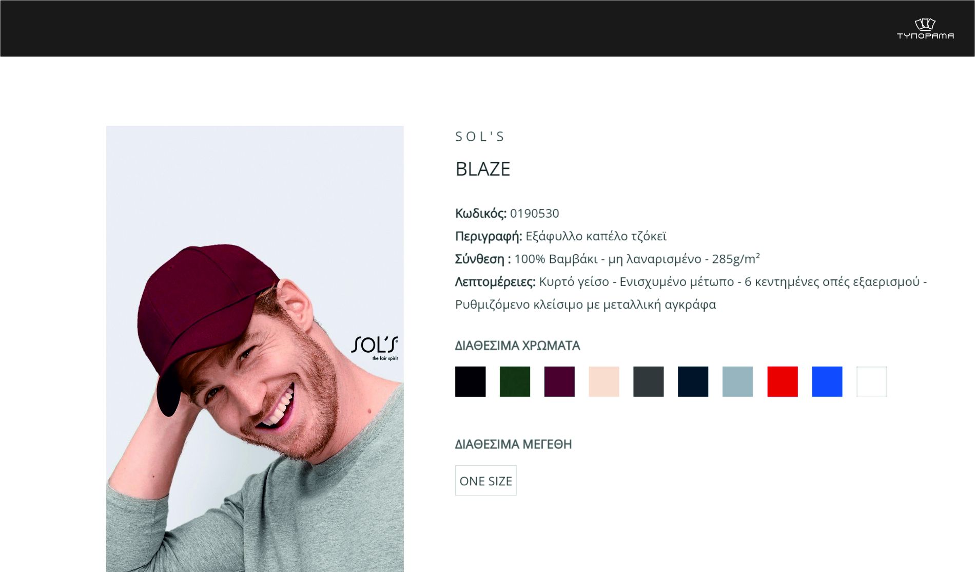
Task: Pick the light blue-grey color swatch
Action: (x=738, y=382)
